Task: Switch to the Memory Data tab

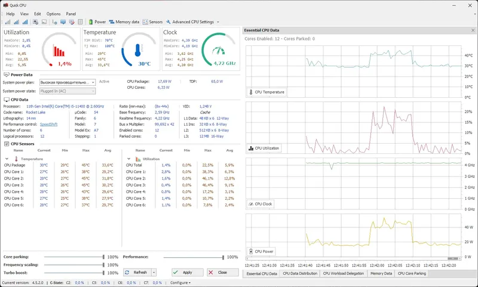Action: (381, 273)
